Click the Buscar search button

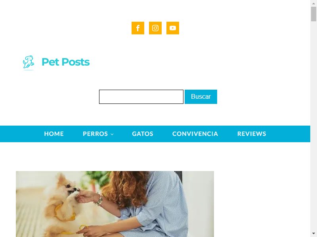[x=201, y=97]
